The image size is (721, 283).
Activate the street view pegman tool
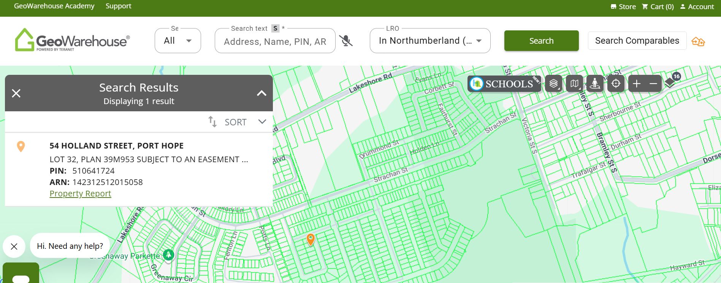point(595,84)
